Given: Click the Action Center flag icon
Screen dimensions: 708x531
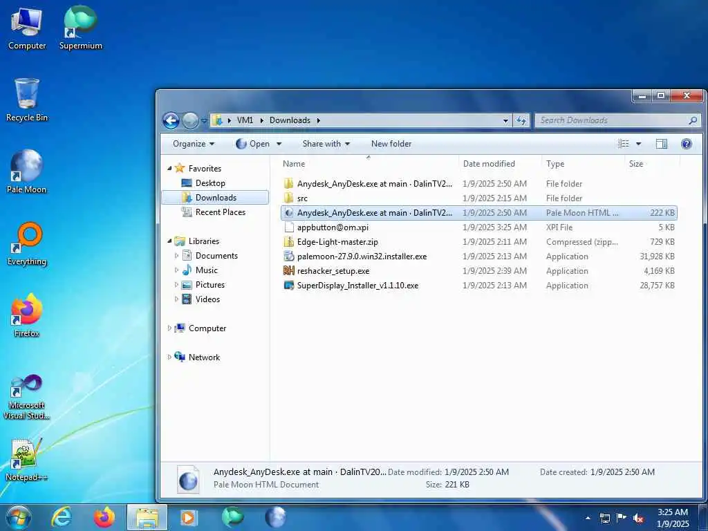Looking at the screenshot, I should coord(622,518).
